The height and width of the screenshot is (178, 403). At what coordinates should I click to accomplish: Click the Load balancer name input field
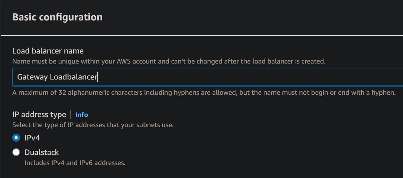click(x=207, y=77)
